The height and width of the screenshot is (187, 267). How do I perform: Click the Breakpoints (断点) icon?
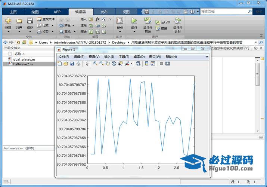pos(119,22)
